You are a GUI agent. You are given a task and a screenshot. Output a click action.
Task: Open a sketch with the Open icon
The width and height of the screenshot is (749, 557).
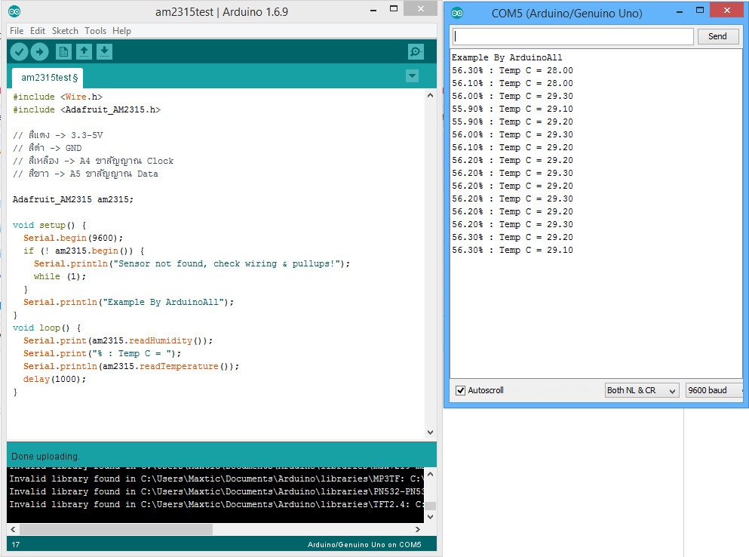coord(84,51)
